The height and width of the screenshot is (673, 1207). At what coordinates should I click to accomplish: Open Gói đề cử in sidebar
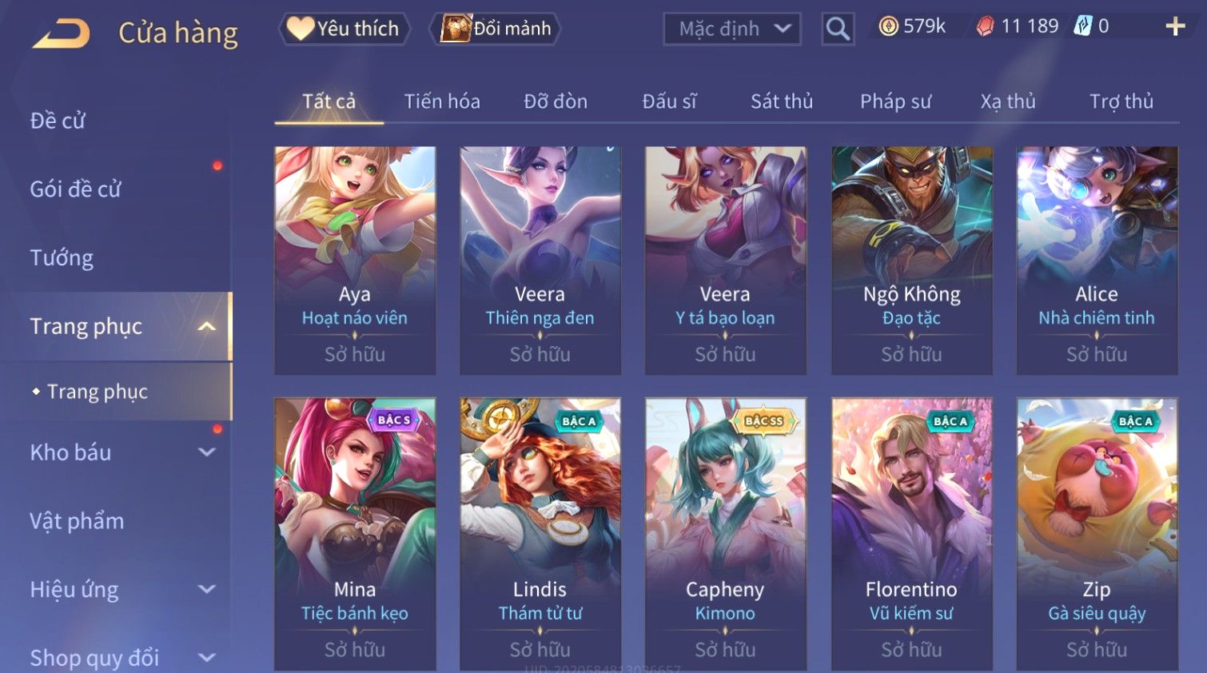point(75,189)
